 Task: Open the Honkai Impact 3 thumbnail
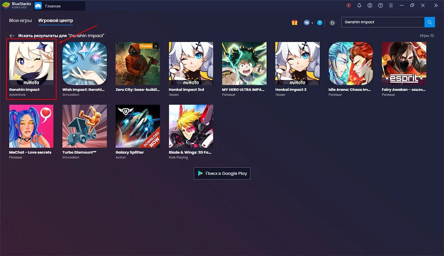(x=297, y=63)
